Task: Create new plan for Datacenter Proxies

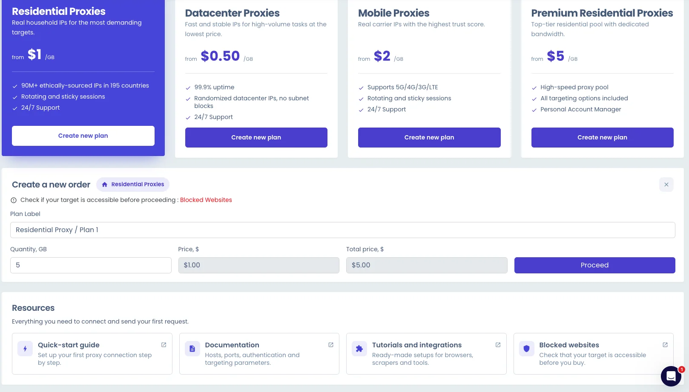Action: coord(256,137)
